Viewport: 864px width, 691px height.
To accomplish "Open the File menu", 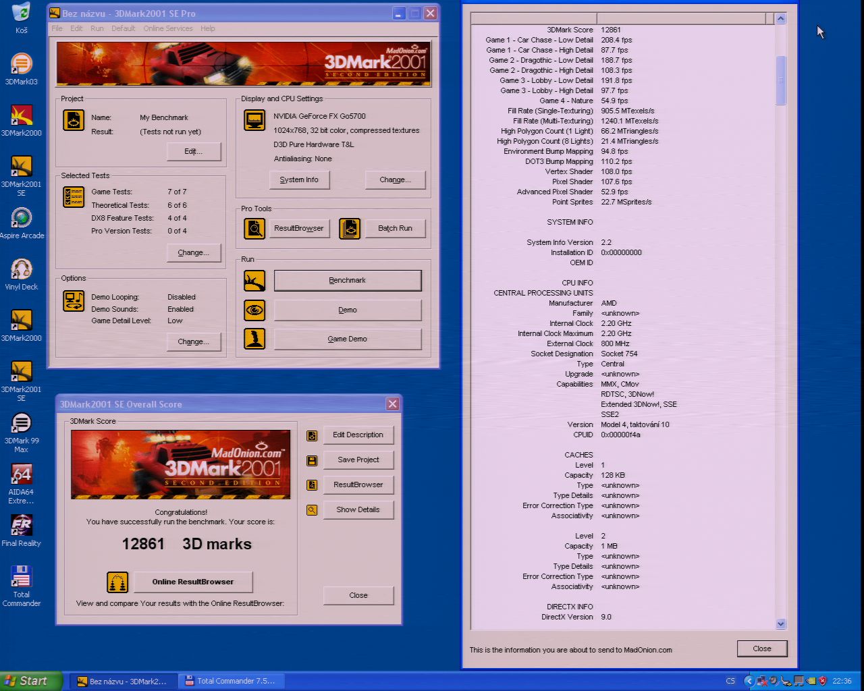I will [x=57, y=28].
